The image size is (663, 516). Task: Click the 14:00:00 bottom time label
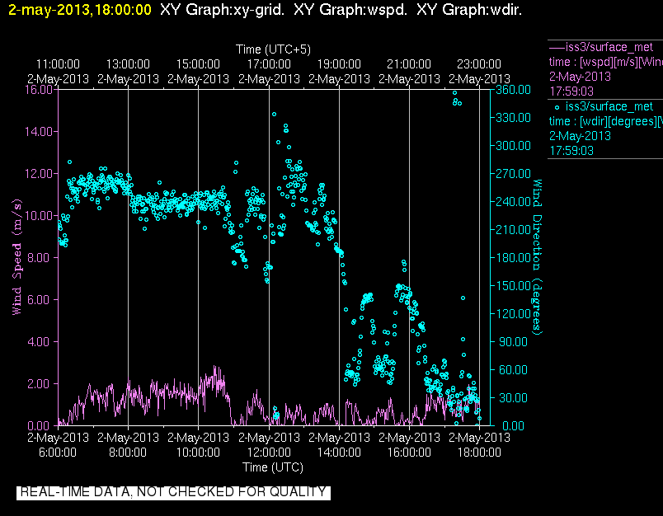pos(339,453)
